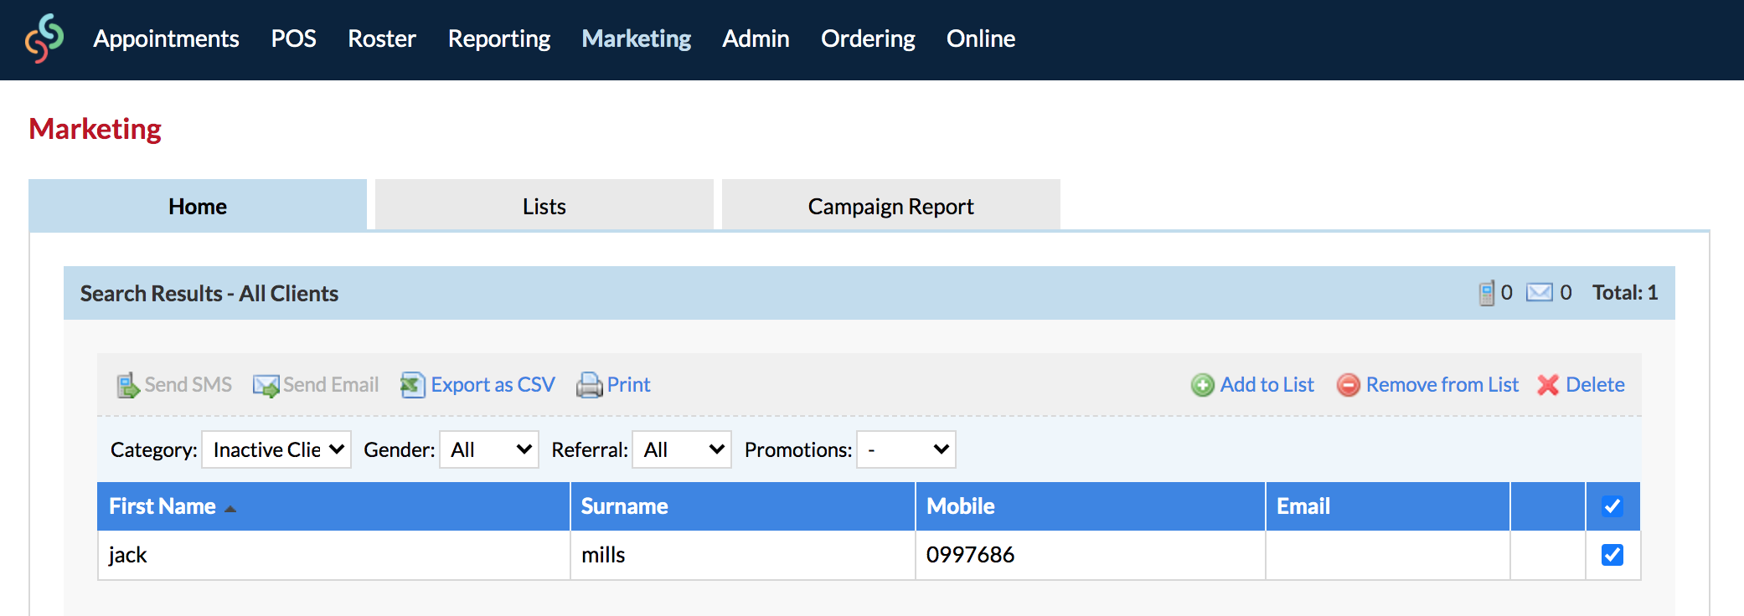1744x616 pixels.
Task: Click the red X Delete icon
Action: tap(1548, 385)
